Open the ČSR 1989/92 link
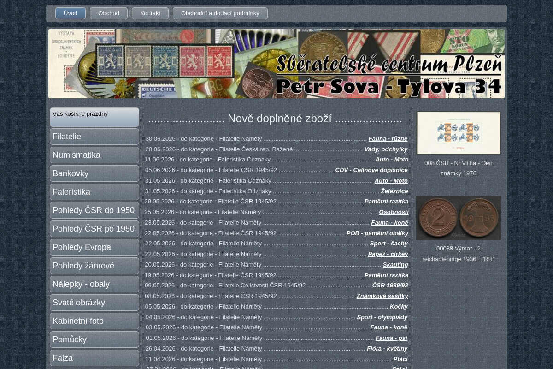Screen dimensions: 553x369 390,286
